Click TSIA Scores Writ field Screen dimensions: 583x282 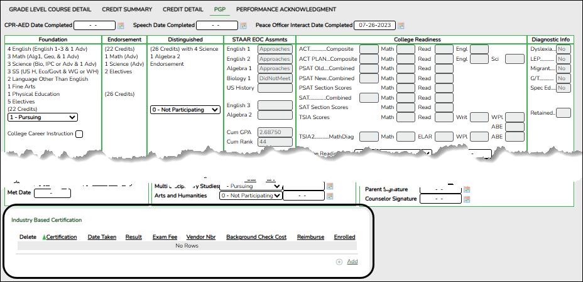479,117
